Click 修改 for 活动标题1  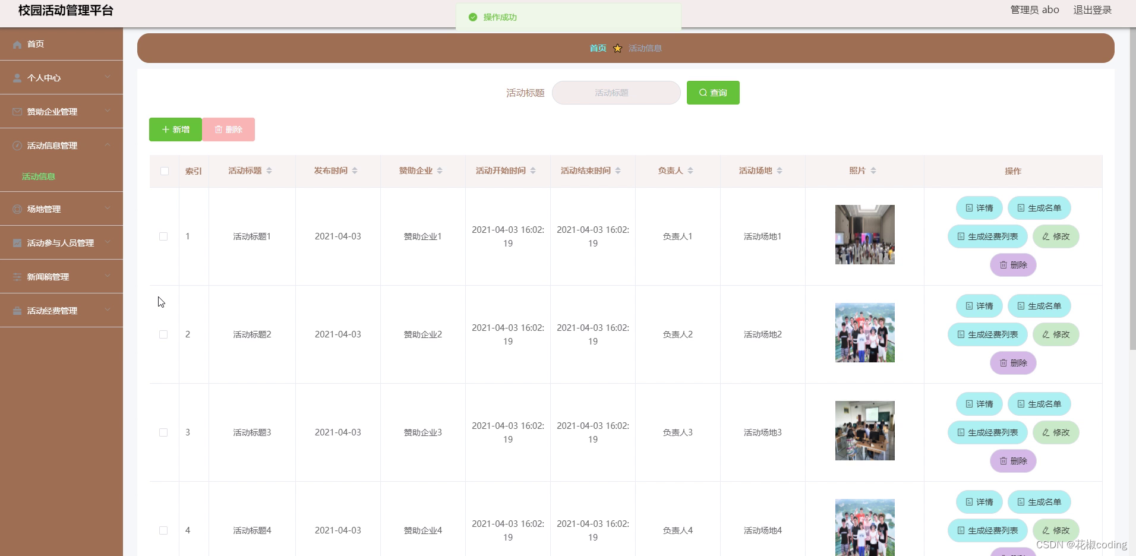click(x=1056, y=236)
